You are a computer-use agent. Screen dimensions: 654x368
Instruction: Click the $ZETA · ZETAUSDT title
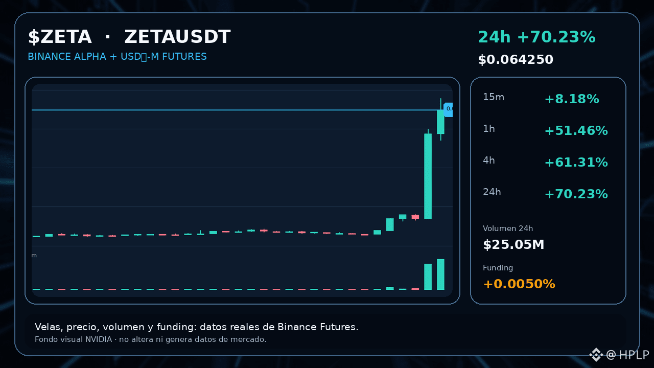[129, 37]
